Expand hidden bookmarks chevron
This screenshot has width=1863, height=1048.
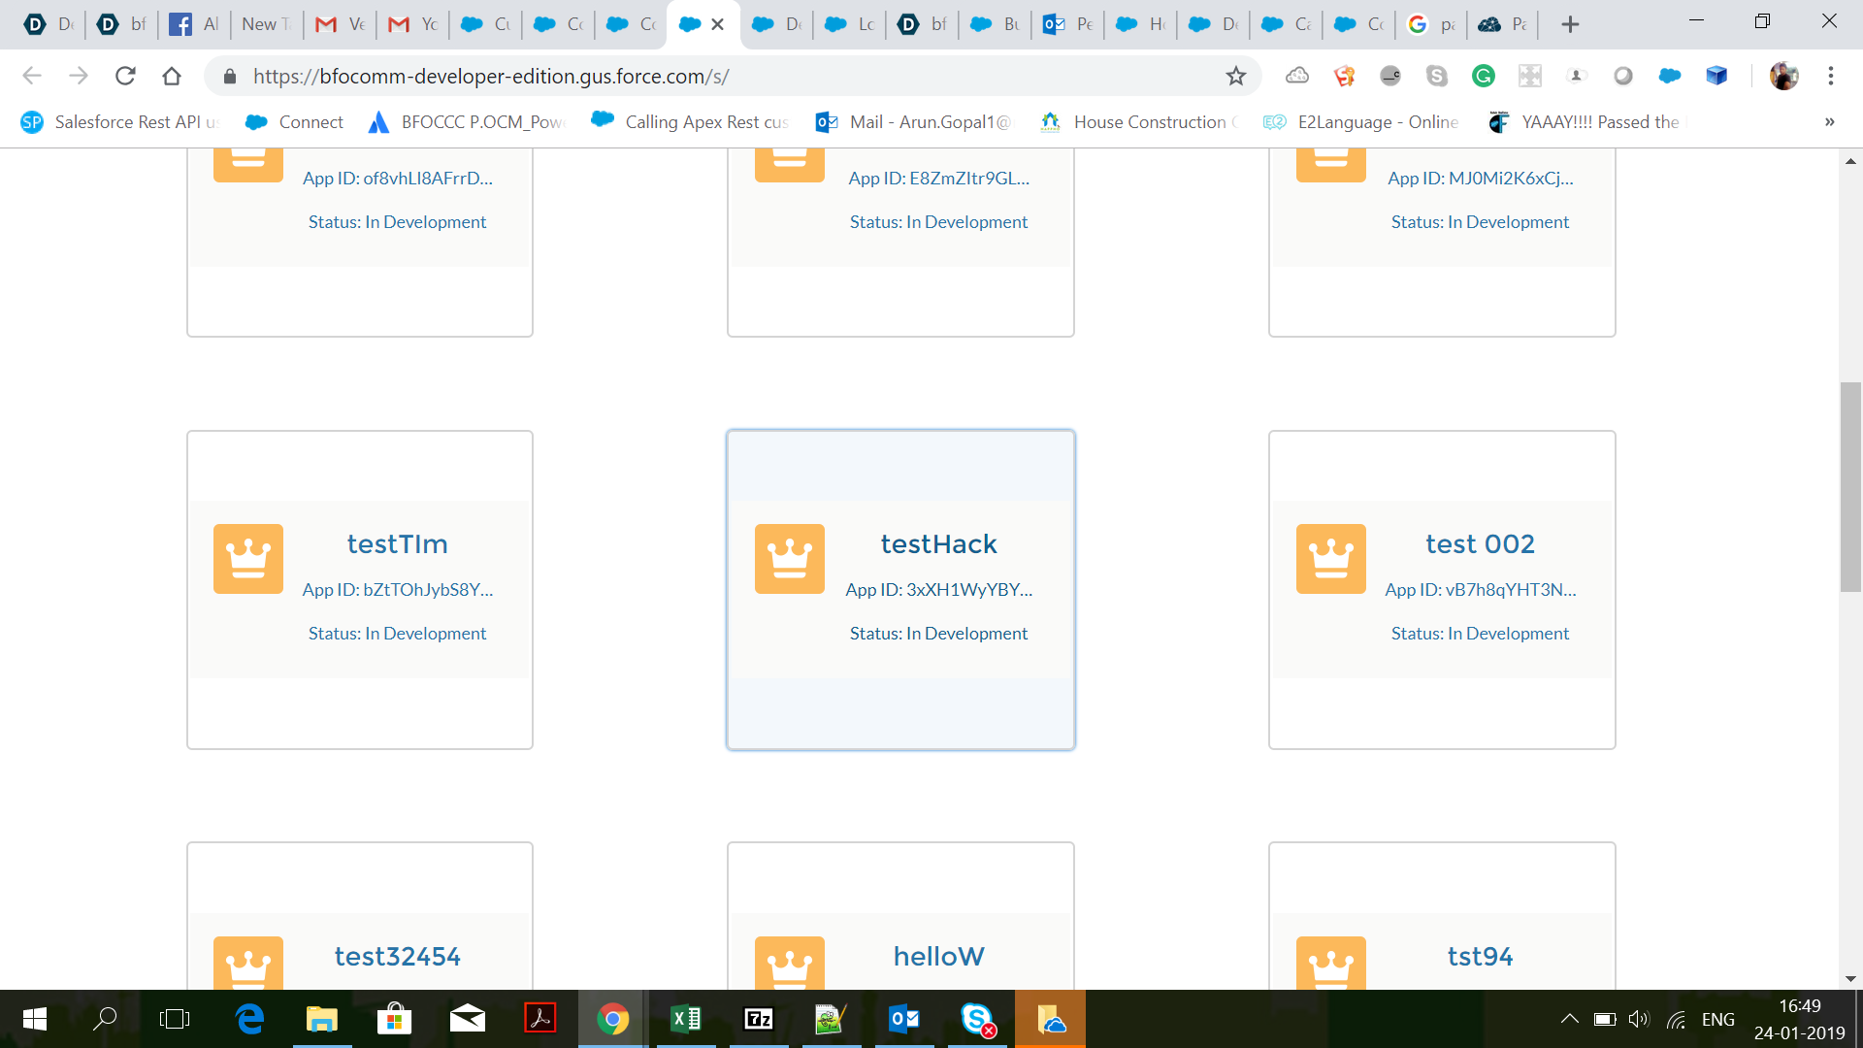click(x=1829, y=122)
